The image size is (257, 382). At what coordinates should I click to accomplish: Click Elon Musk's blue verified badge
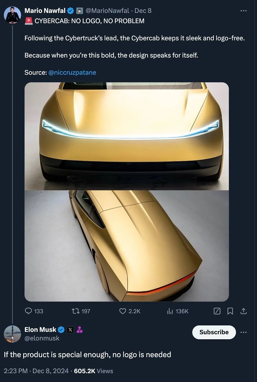(61, 329)
